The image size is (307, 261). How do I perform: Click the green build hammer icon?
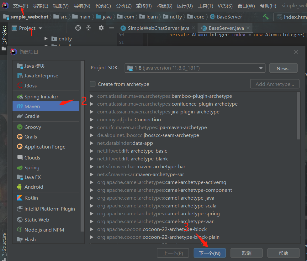pyautogui.click(x=266, y=17)
